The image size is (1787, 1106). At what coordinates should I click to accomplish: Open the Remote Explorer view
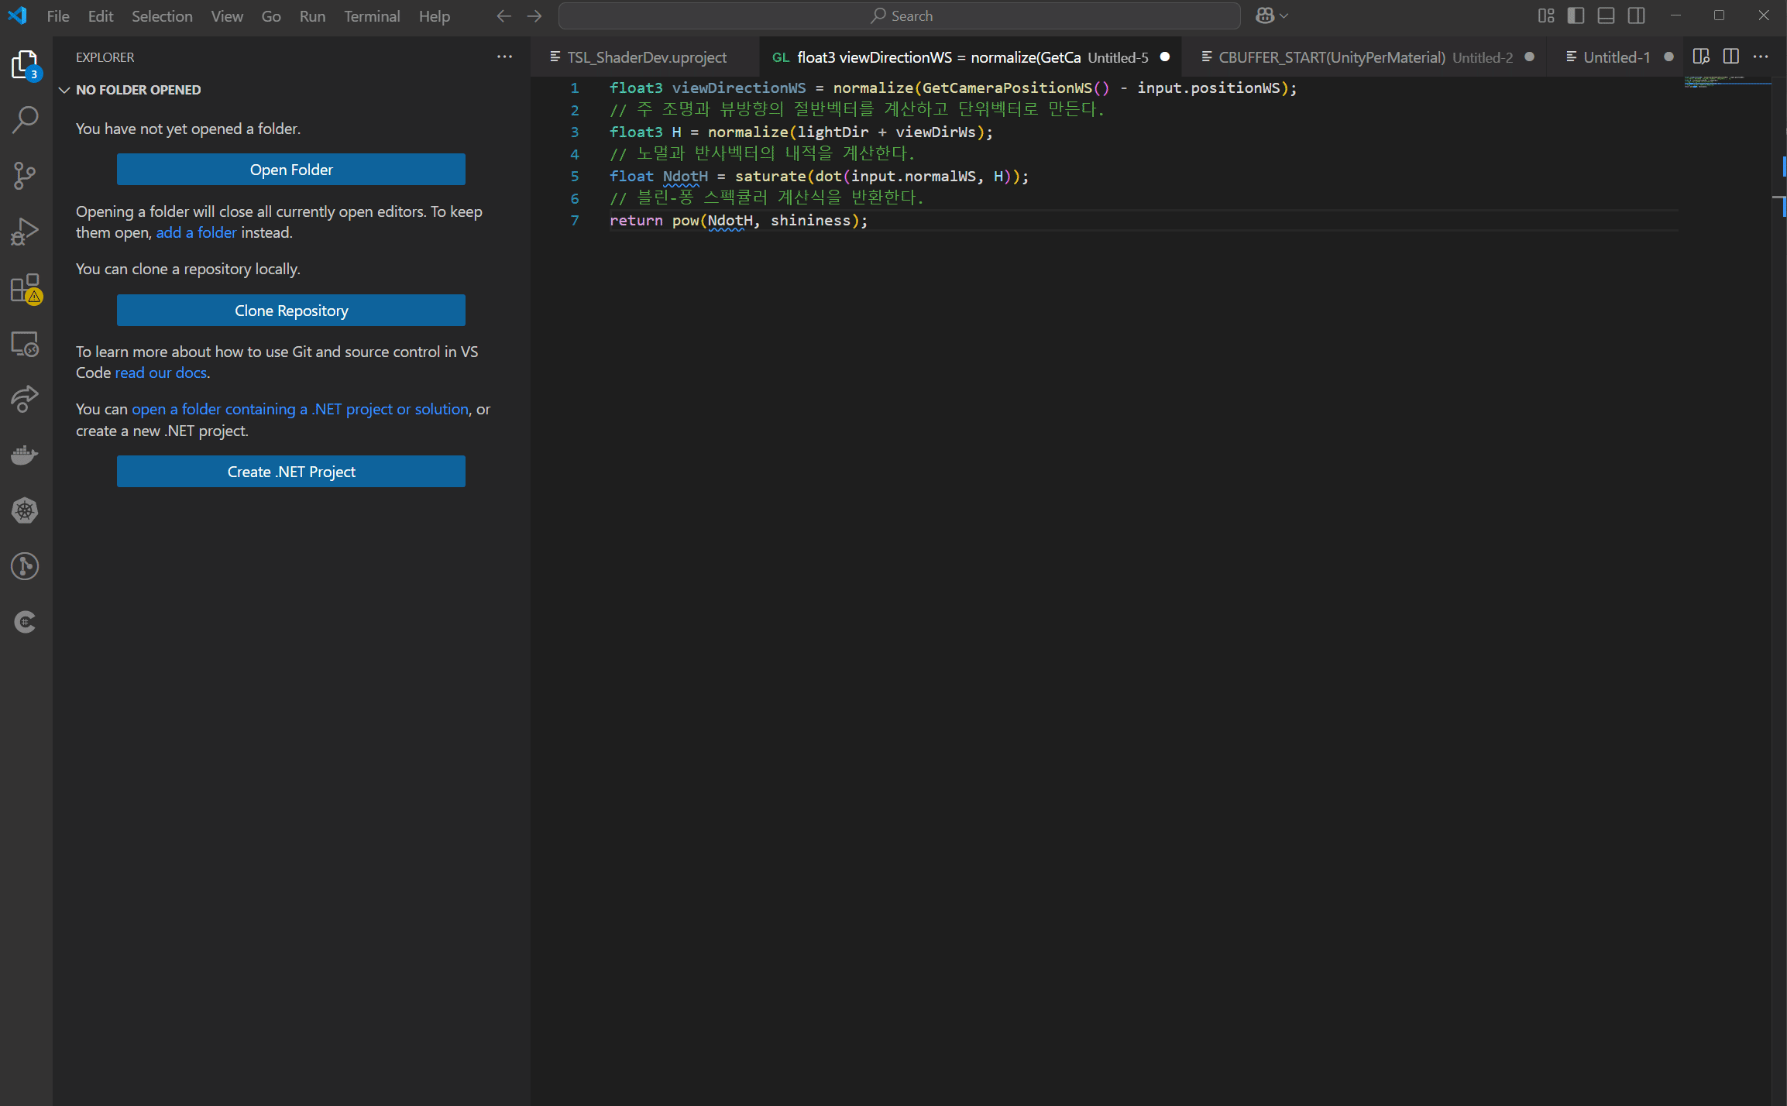tap(25, 343)
